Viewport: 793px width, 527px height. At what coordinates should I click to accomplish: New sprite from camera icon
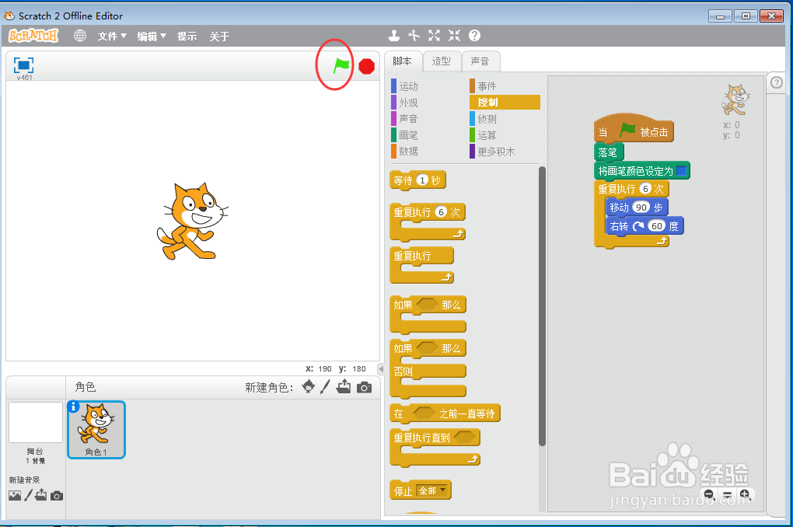364,387
